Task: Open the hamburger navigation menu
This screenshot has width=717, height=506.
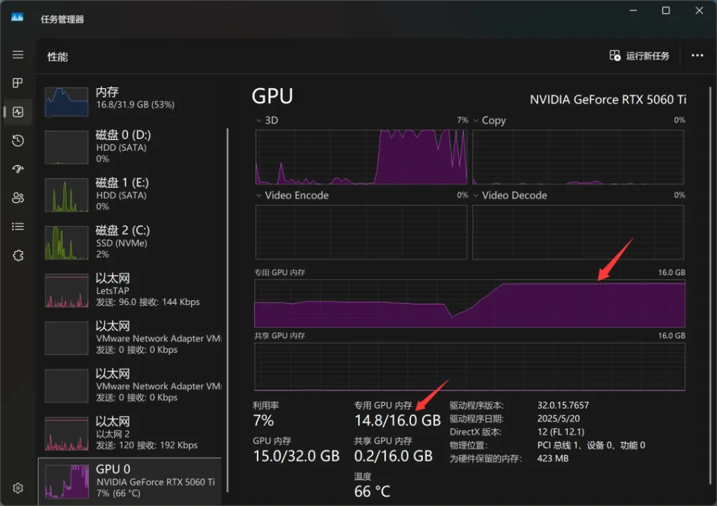Action: click(18, 55)
